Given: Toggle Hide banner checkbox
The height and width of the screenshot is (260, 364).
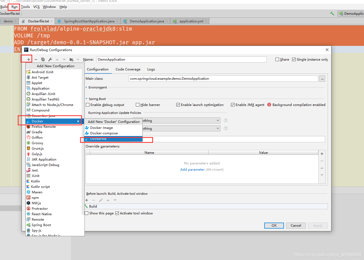Looking at the screenshot, I should point(138,105).
